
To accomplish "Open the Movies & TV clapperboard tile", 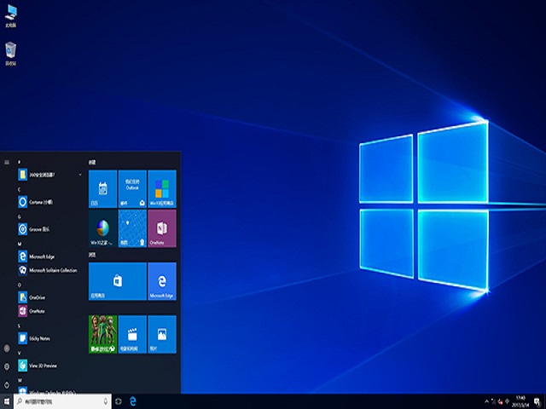I will (132, 334).
